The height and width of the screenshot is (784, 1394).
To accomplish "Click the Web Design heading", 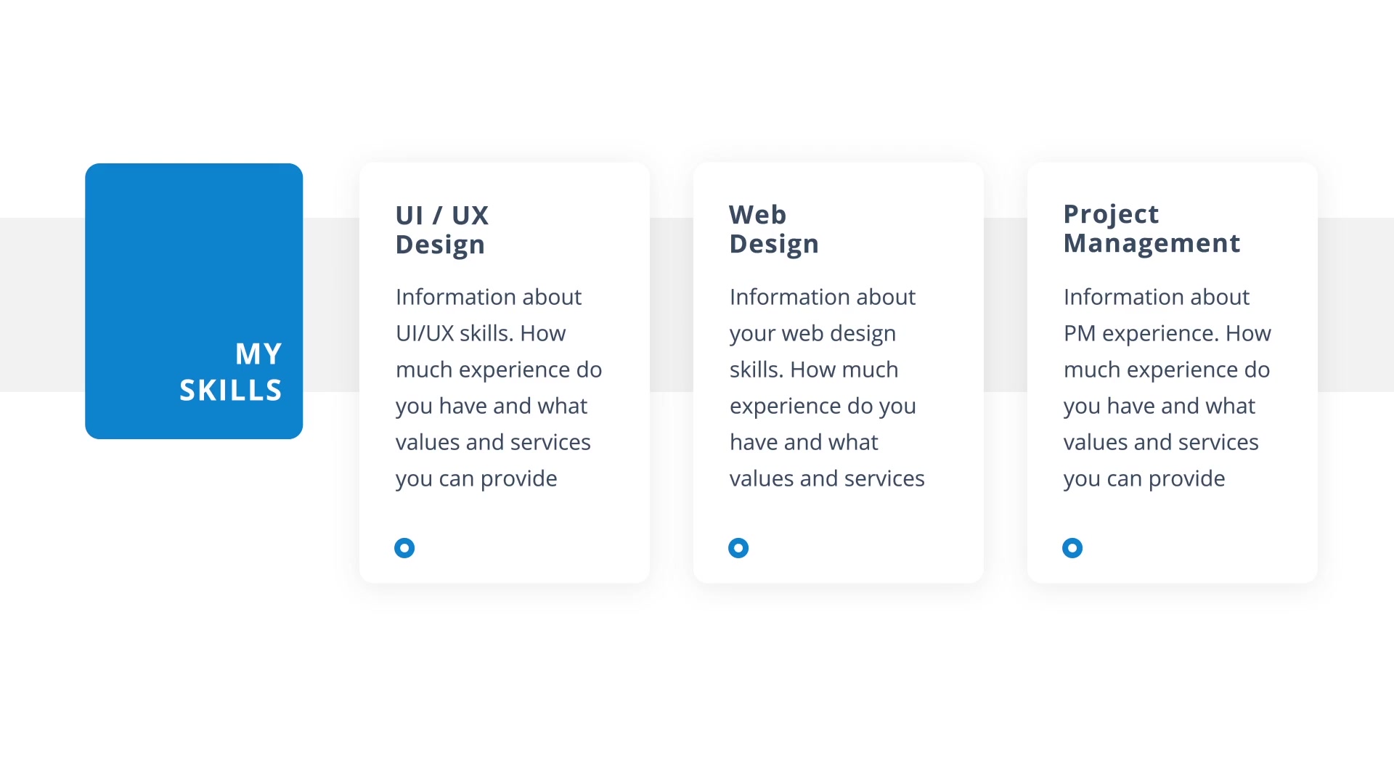I will (774, 229).
